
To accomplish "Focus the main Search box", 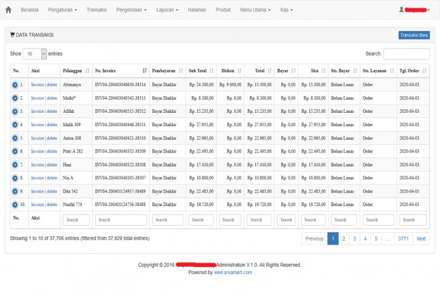I will [406, 54].
